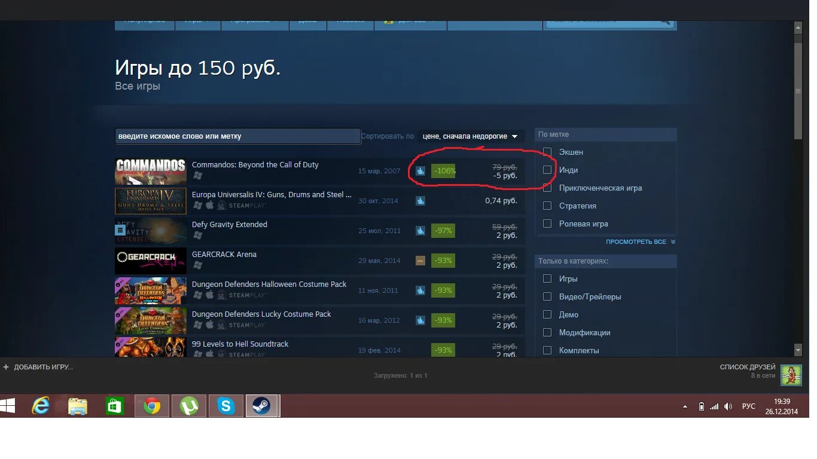Check the Игры category checkbox
This screenshot has height=459, width=817.
click(547, 279)
